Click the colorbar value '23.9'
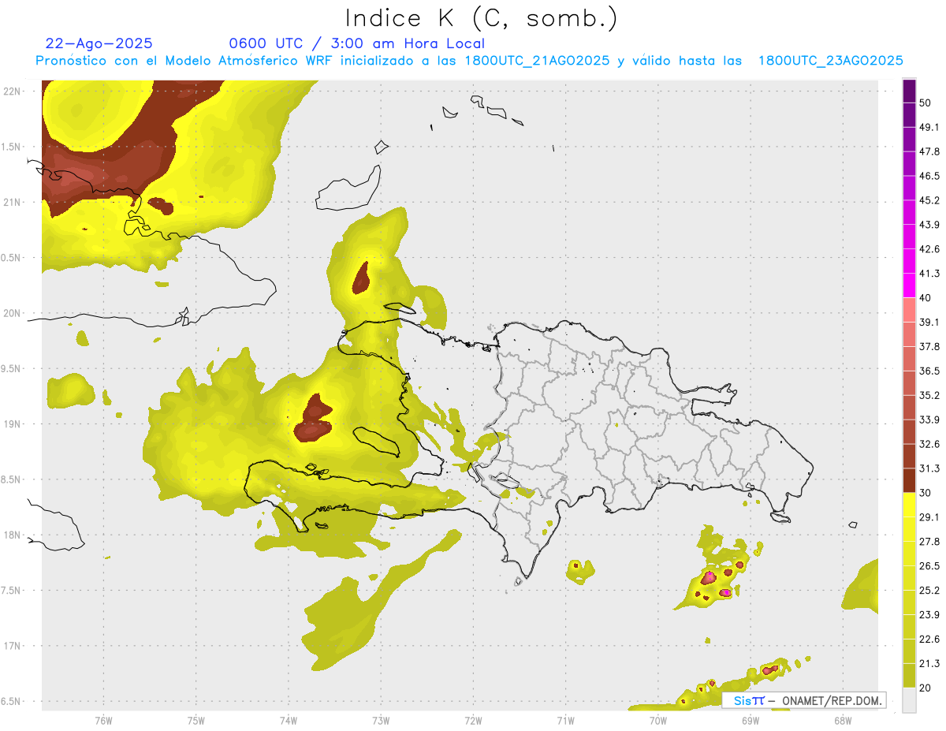The width and height of the screenshot is (946, 731). click(x=929, y=614)
